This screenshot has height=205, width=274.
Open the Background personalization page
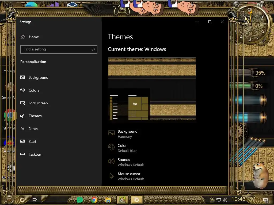click(34, 77)
